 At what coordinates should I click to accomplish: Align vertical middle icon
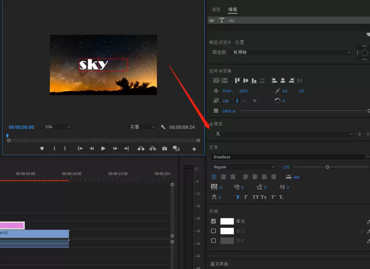tap(246, 81)
